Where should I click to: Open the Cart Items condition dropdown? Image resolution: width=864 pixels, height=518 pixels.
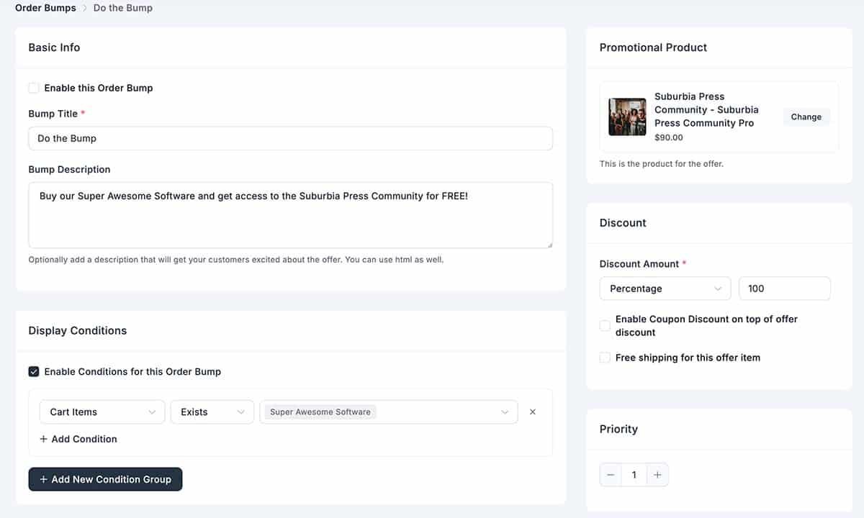click(x=102, y=412)
